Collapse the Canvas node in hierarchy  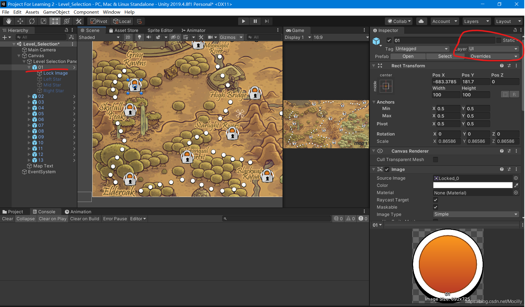click(x=19, y=56)
